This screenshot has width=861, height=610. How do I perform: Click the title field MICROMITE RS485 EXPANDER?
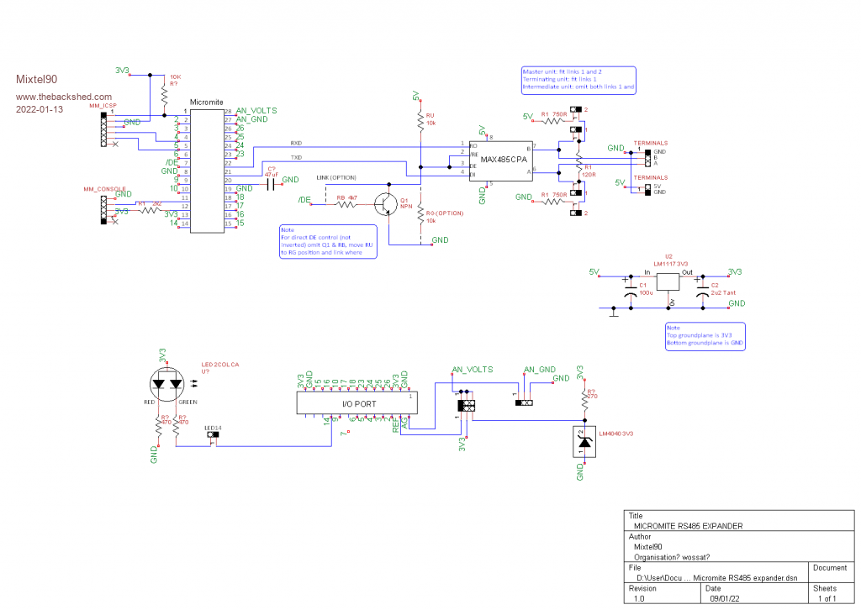(688, 525)
